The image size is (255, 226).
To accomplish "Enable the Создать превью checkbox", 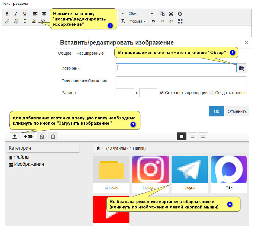I will [x=211, y=93].
